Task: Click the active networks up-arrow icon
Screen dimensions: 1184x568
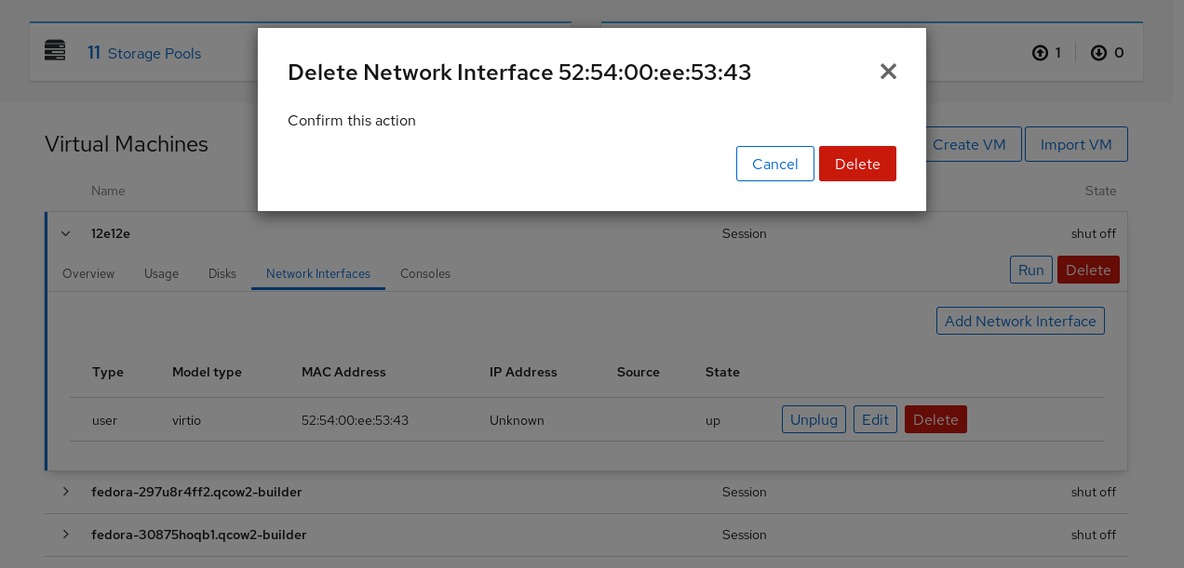Action: click(1040, 53)
